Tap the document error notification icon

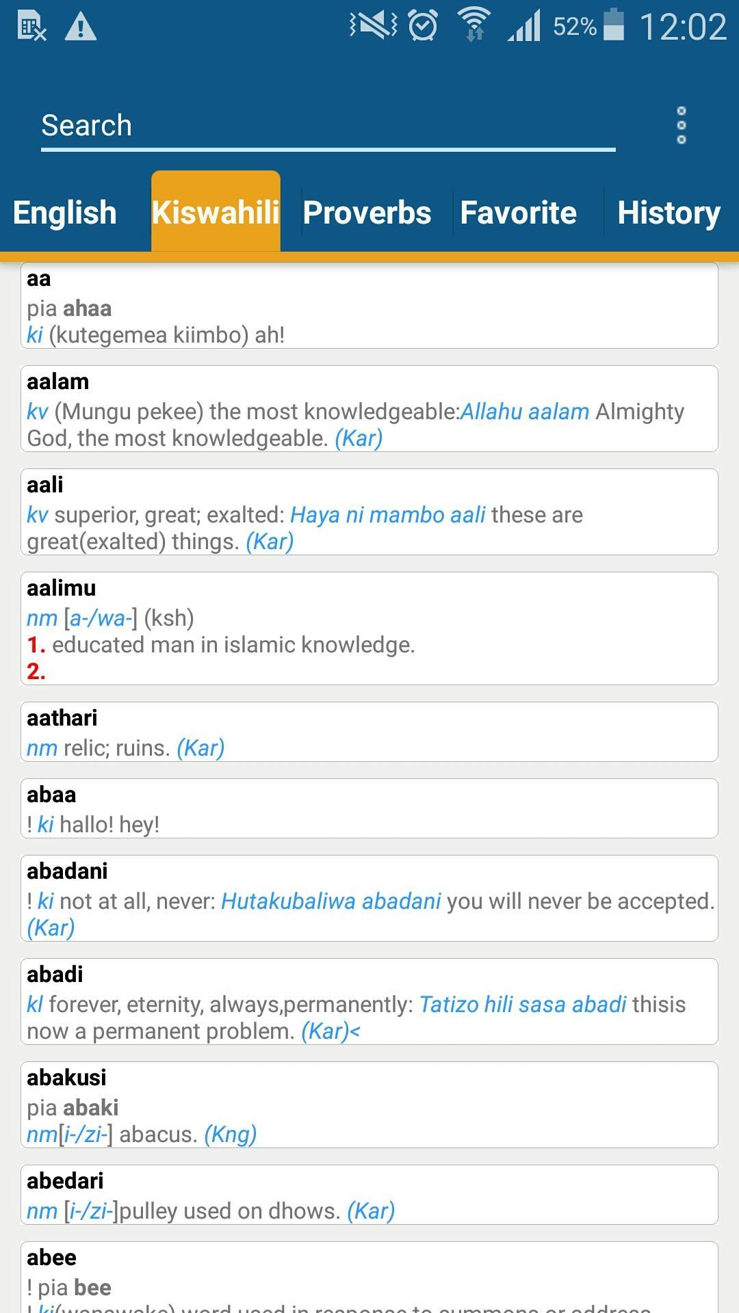coord(31,27)
